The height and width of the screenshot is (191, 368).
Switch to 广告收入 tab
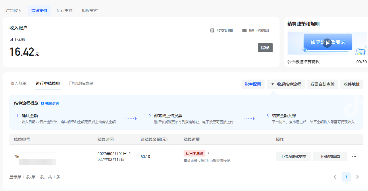[x=14, y=11]
